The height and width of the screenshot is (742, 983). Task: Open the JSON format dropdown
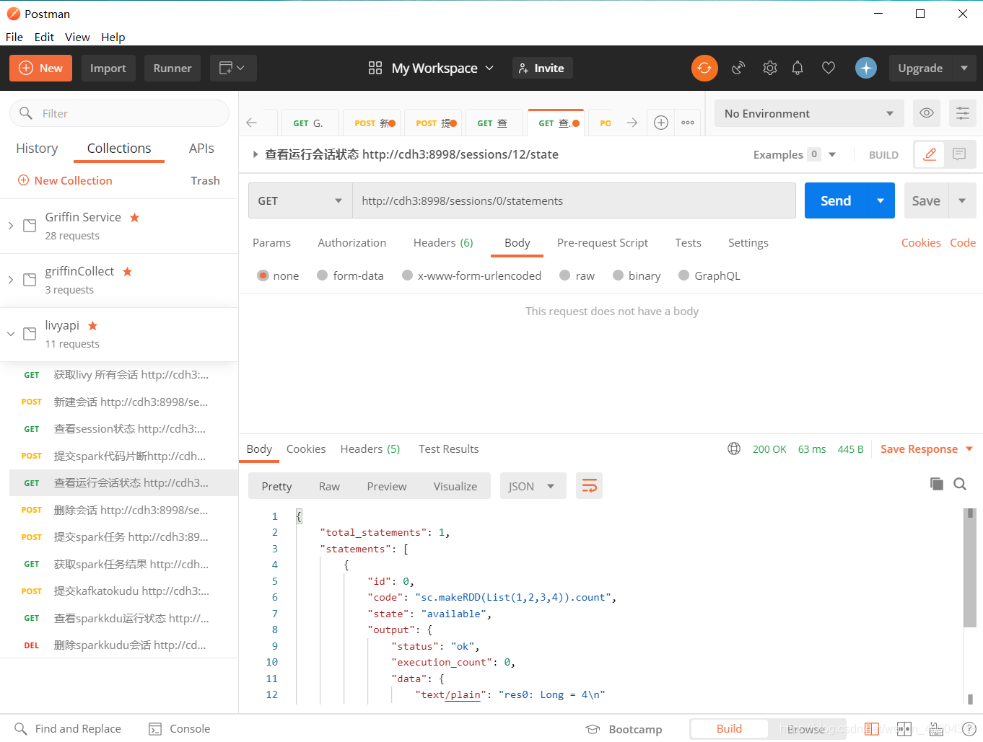coord(533,486)
